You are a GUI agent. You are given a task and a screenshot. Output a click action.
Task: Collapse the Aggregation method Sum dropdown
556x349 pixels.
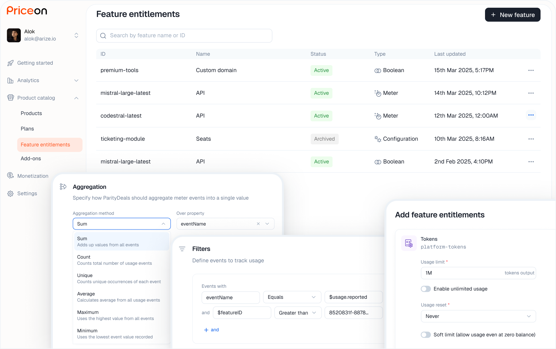coord(163,224)
